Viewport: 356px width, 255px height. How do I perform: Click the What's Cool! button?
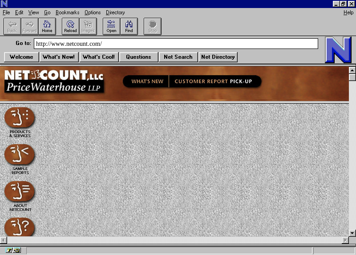[x=98, y=57]
